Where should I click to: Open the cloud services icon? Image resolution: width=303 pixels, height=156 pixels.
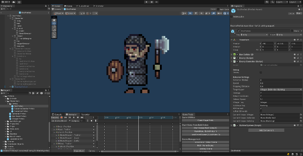pos(14,2)
